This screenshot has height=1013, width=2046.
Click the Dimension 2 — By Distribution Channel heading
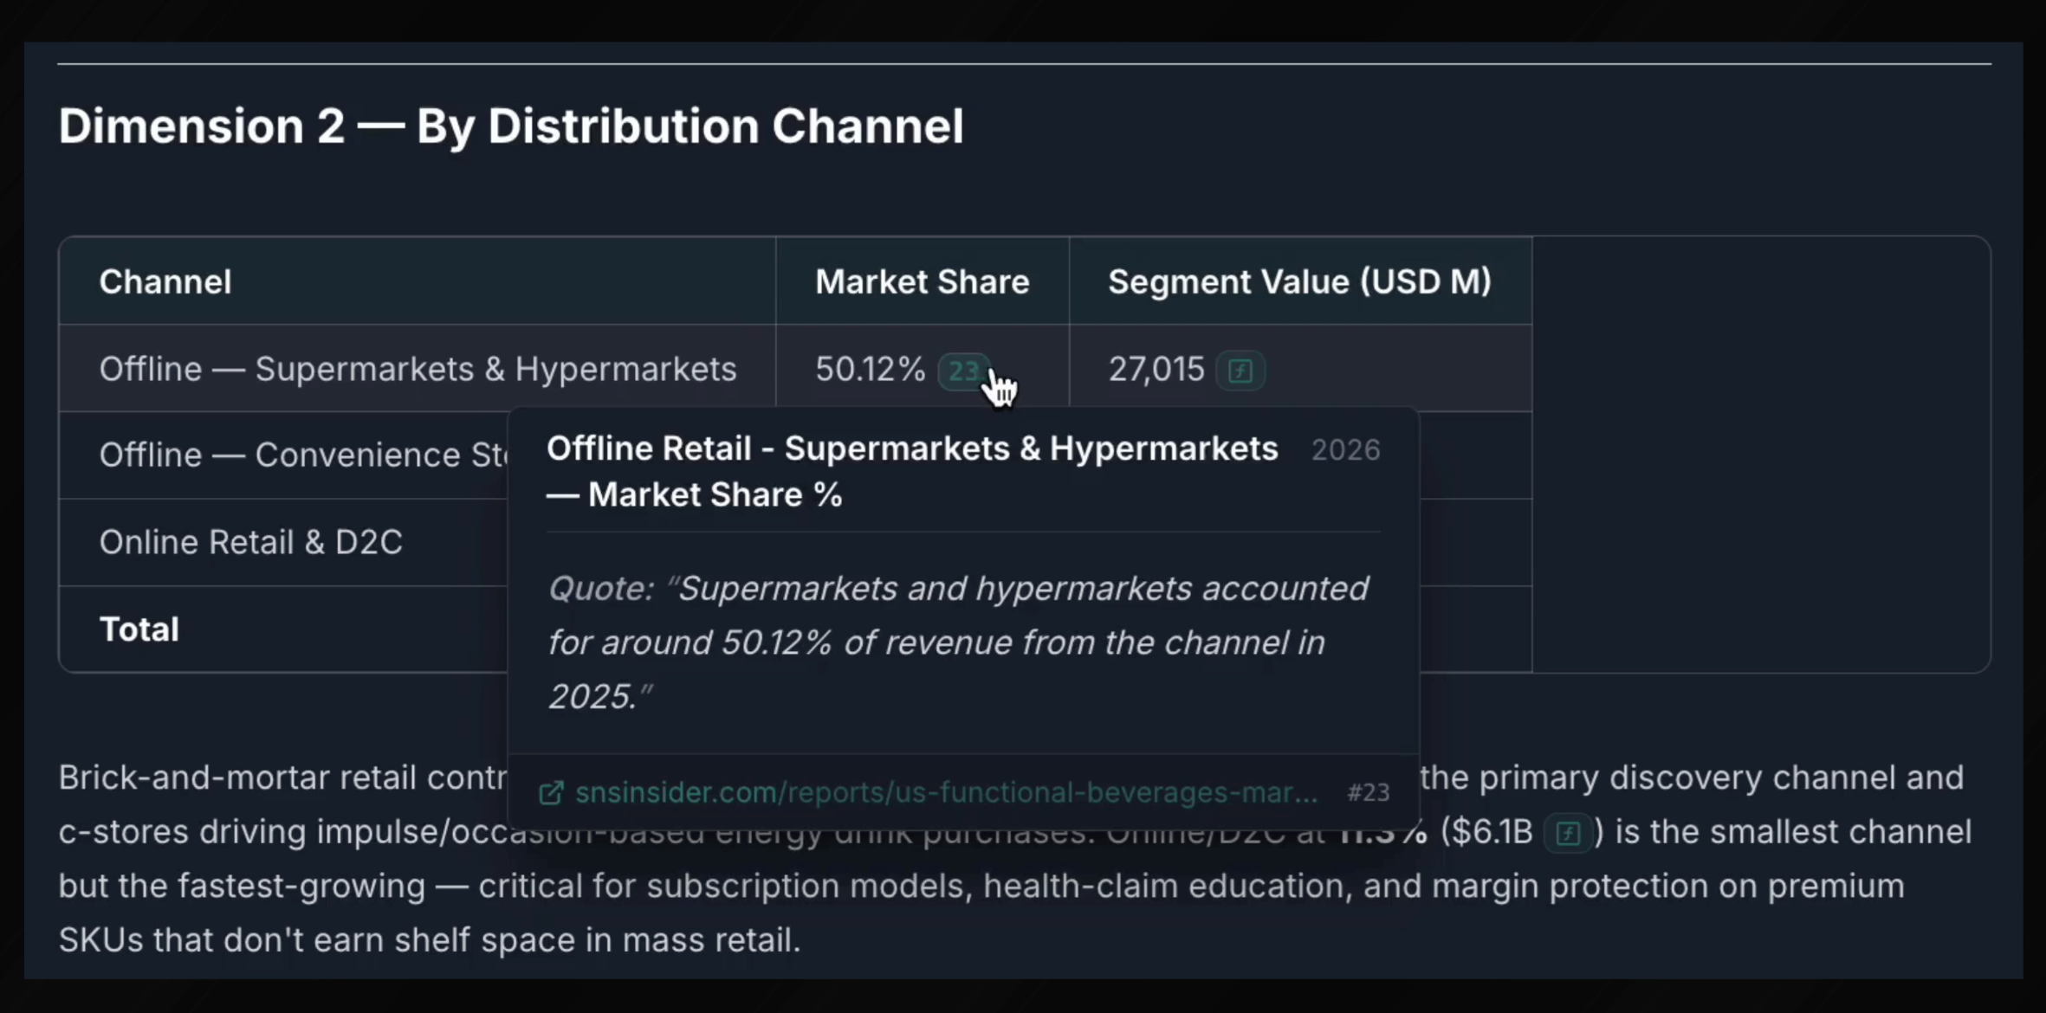click(511, 126)
